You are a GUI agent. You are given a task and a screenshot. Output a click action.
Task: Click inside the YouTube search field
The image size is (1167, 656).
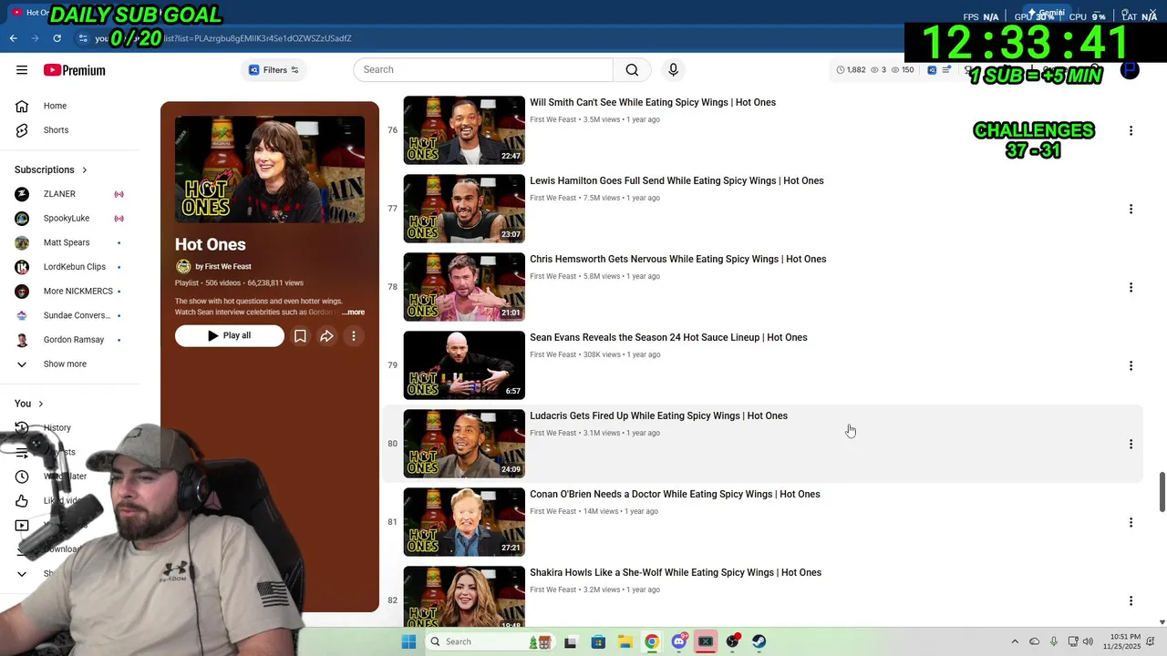tap(483, 70)
